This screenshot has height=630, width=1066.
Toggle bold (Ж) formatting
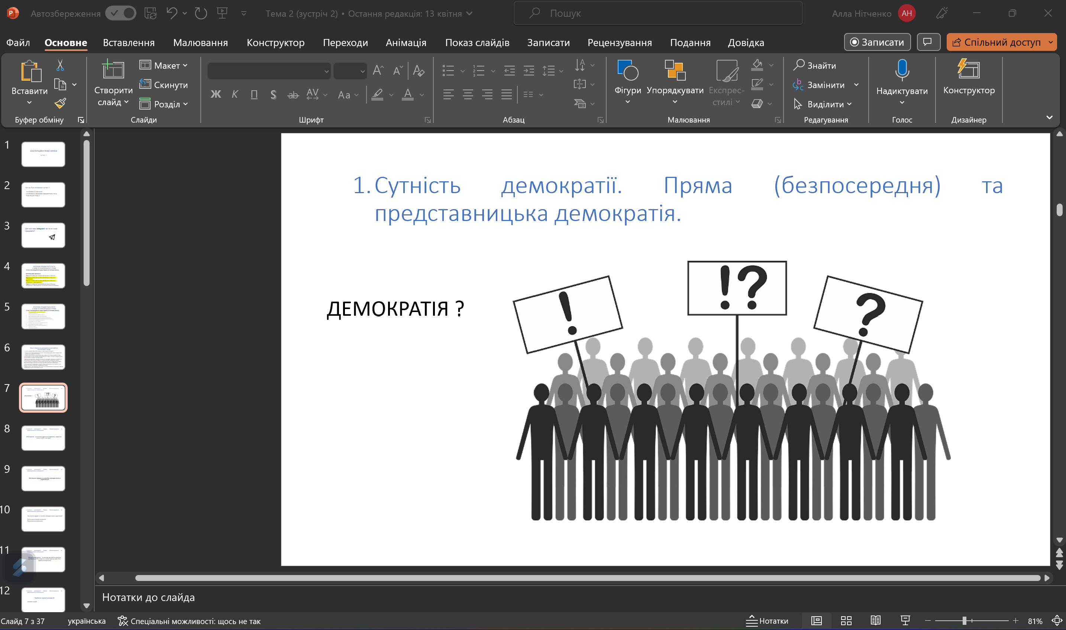pos(216,94)
